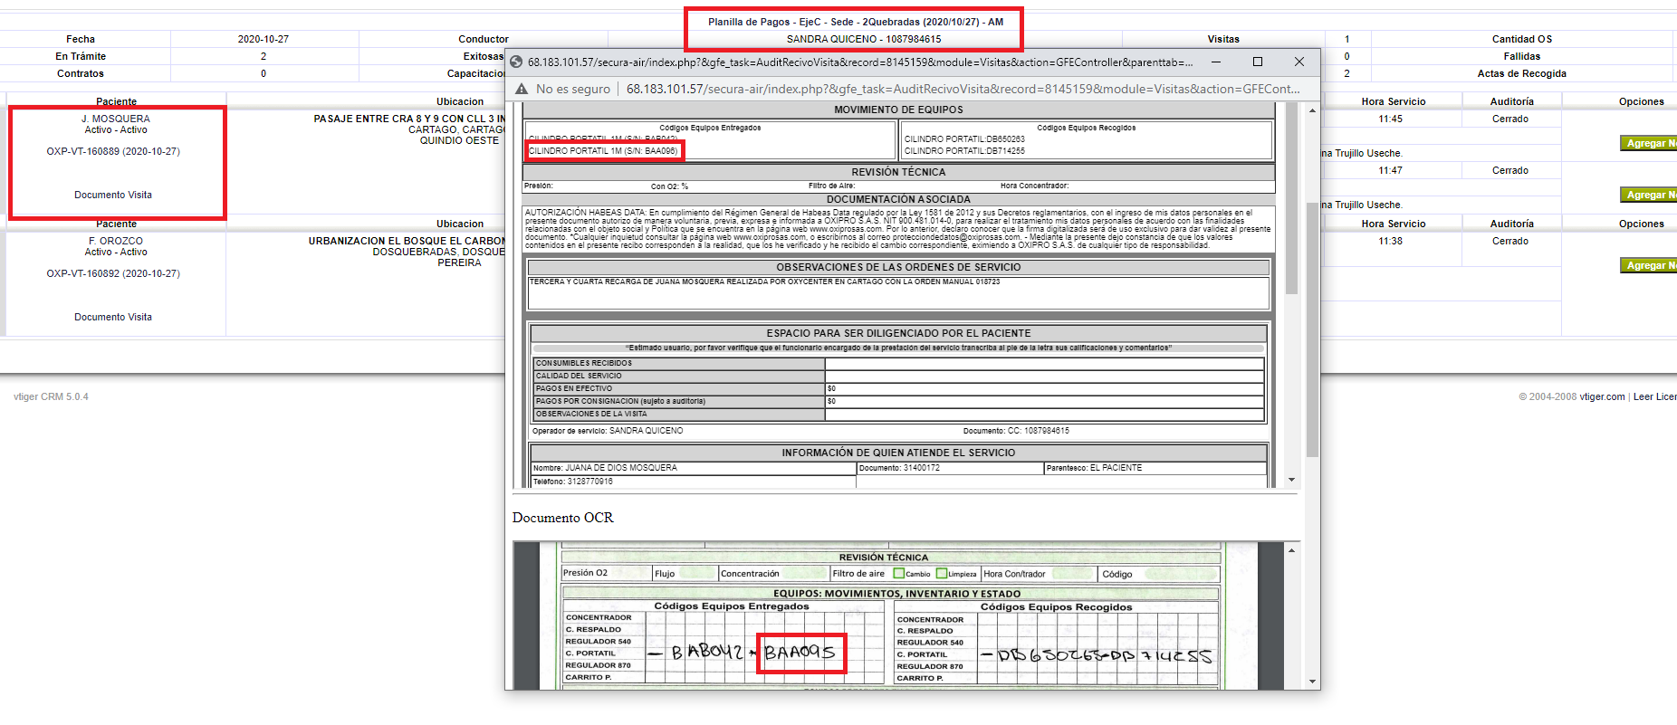Viewport: 1677px width, 725px height.
Task: Open visit OXP-VT-160889 (2020-10-27)
Action: [113, 151]
